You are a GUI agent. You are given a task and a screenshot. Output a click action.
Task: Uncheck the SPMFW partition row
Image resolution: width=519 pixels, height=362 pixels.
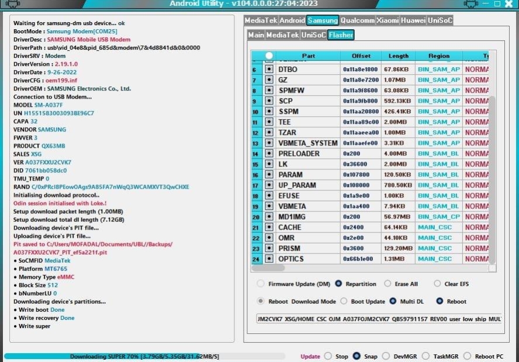pyautogui.click(x=269, y=90)
